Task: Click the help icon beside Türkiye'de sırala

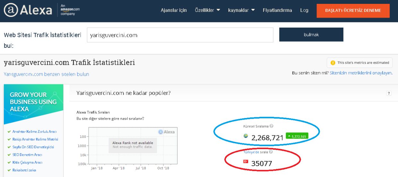Action: coord(271,152)
